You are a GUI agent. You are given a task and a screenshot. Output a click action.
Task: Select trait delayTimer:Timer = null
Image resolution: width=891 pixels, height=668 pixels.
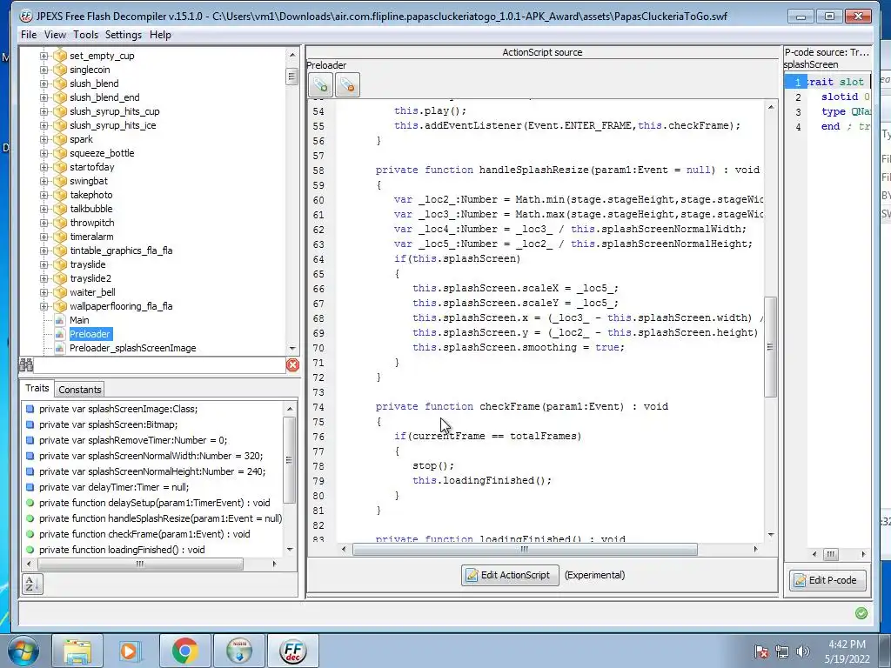114,487
